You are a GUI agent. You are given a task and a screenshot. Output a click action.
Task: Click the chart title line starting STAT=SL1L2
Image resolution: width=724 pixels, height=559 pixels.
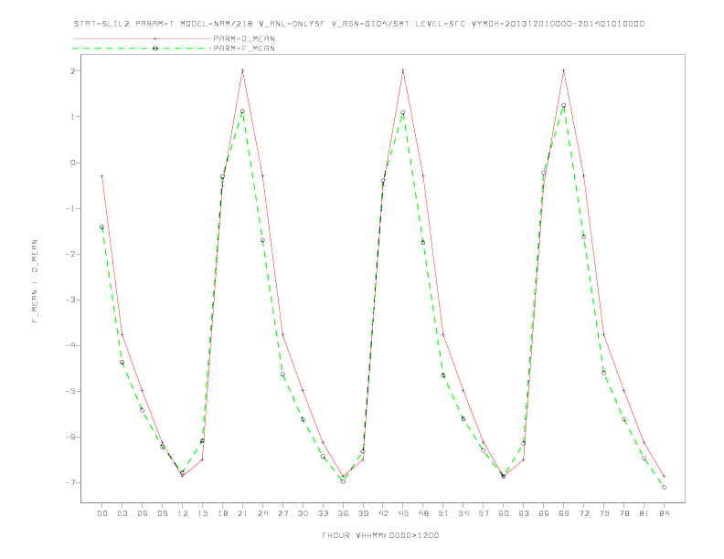(x=358, y=24)
